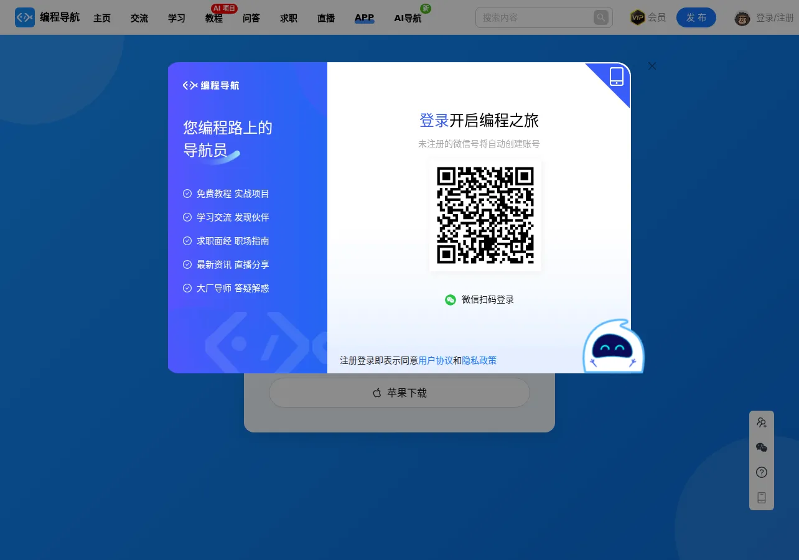Click the search magnifier icon

(x=600, y=17)
